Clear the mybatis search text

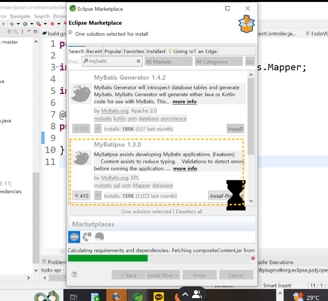[x=138, y=61]
